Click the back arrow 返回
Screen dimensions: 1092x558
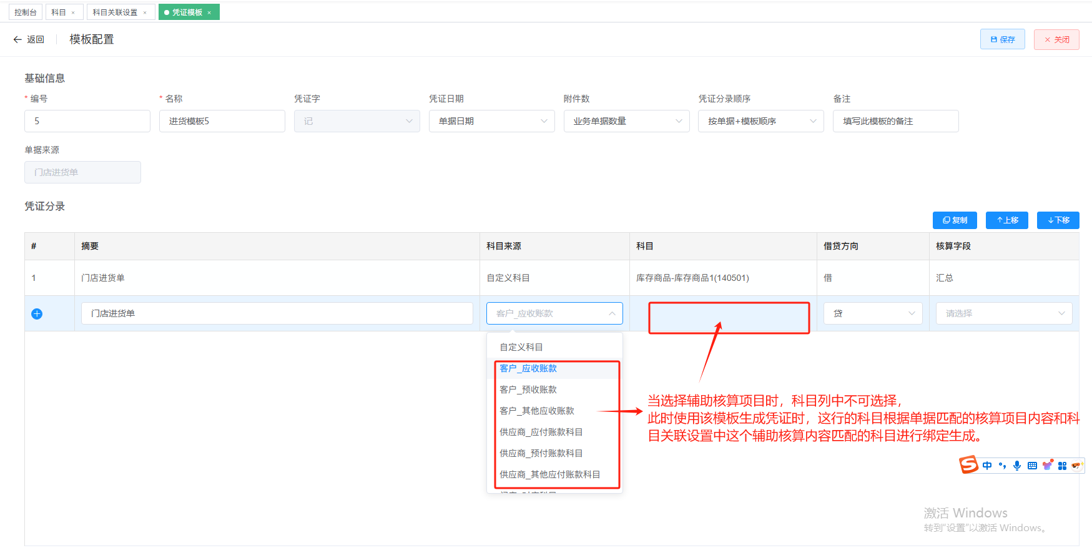point(29,39)
